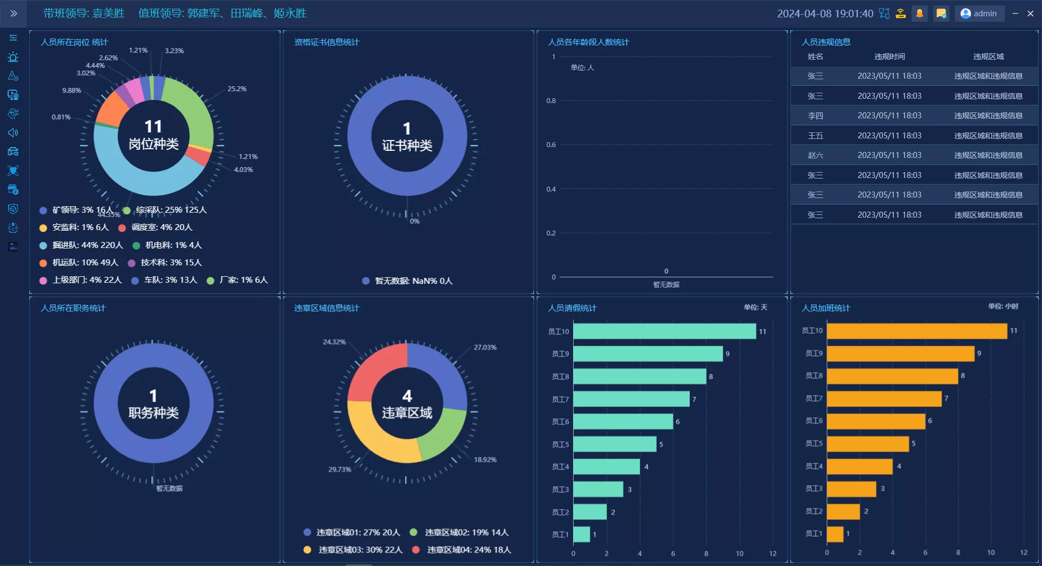
Task: Open the yellow message chat icon
Action: point(941,14)
